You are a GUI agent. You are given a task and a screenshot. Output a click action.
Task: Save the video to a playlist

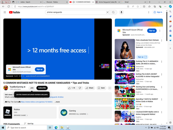[x=101, y=88]
